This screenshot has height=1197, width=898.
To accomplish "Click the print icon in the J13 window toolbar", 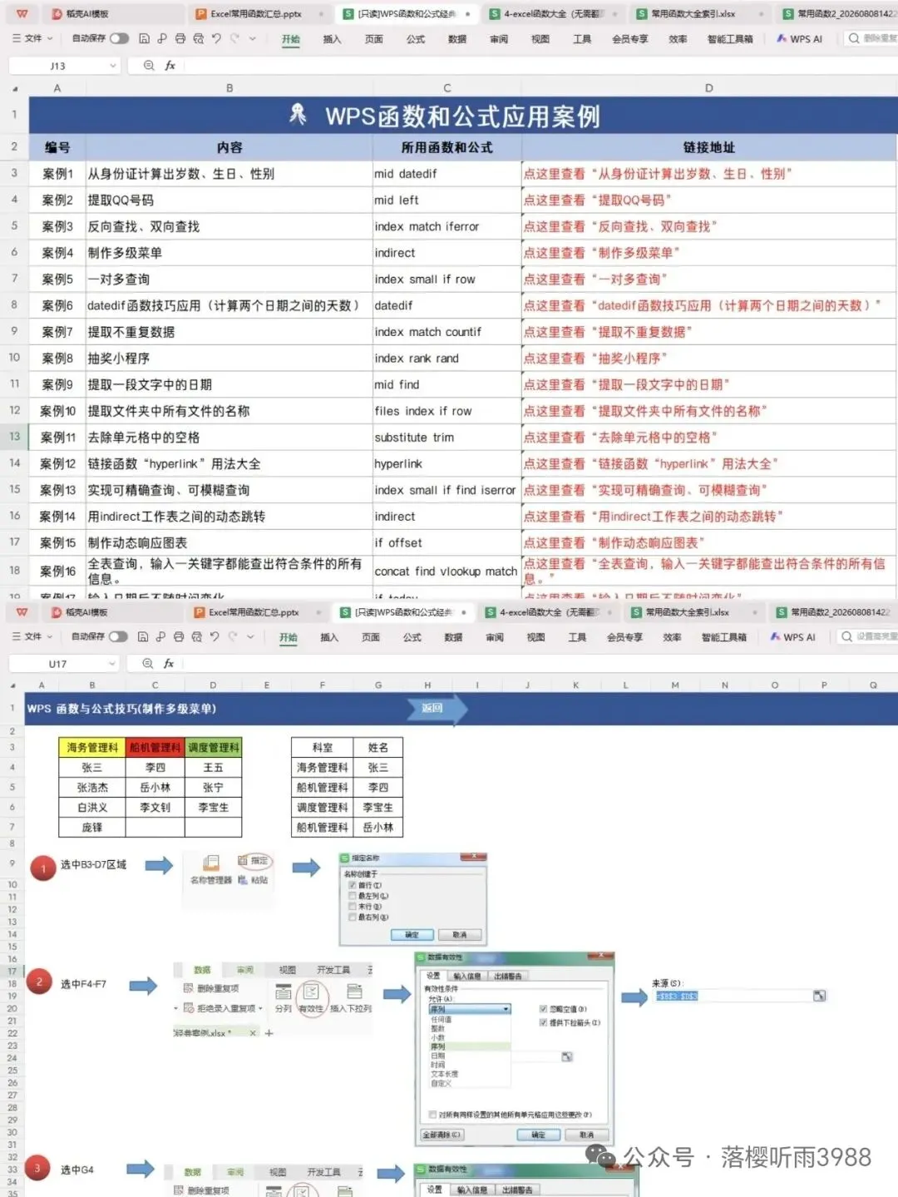I will (180, 38).
